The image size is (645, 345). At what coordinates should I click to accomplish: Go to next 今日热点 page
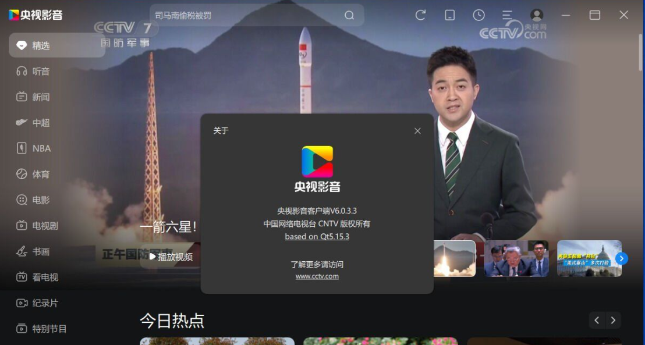pyautogui.click(x=613, y=320)
